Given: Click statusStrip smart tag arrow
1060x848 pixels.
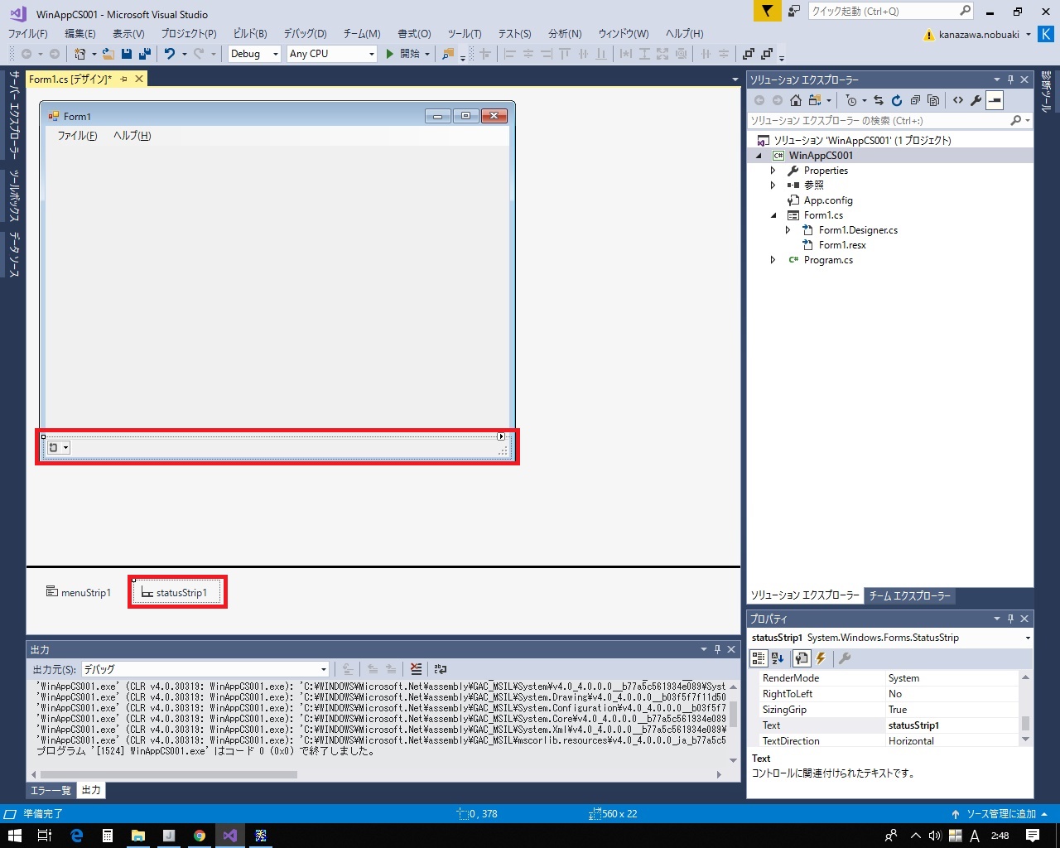Looking at the screenshot, I should pos(500,436).
